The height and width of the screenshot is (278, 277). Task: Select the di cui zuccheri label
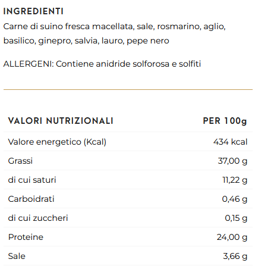point(38,218)
